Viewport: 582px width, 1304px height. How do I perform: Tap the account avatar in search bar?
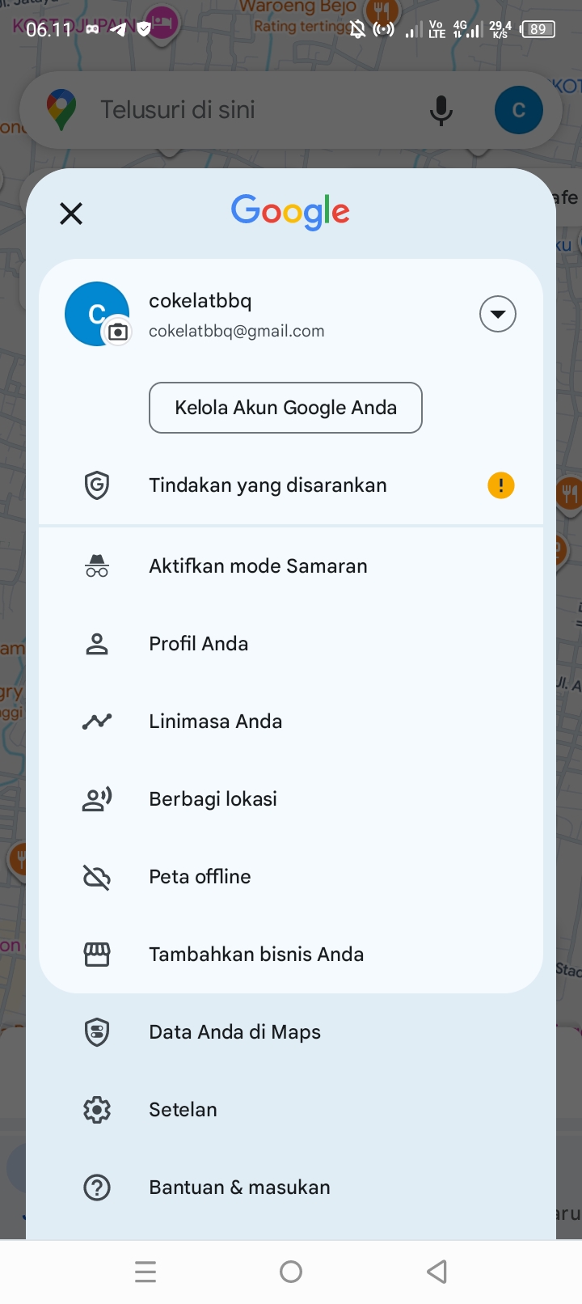click(x=519, y=110)
